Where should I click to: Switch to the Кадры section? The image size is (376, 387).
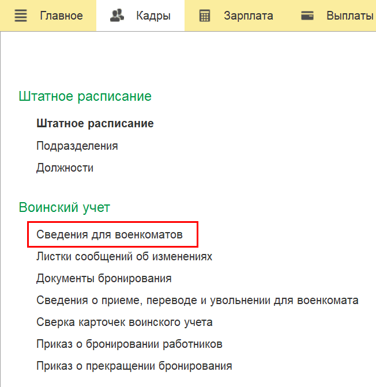(x=153, y=16)
